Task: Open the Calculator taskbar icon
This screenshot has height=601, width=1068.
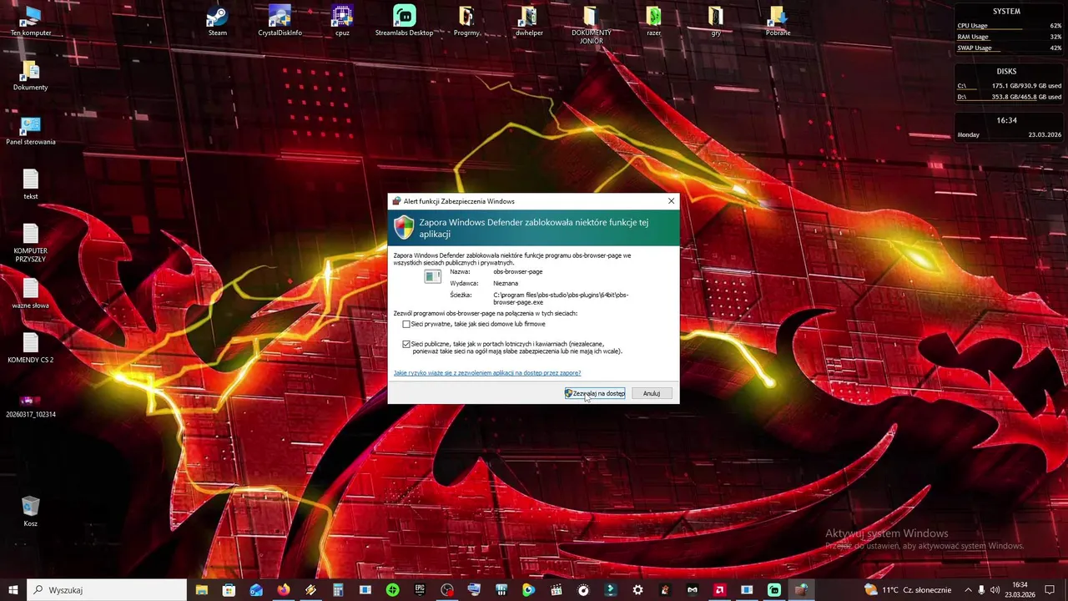Action: click(x=338, y=590)
